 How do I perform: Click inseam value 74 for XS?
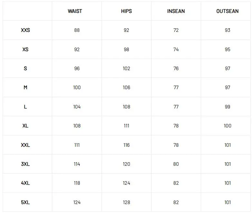click(176, 50)
